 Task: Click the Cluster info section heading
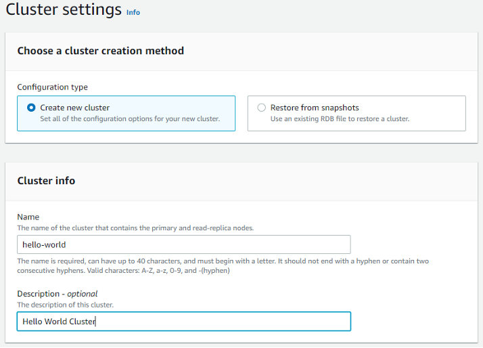click(x=46, y=181)
